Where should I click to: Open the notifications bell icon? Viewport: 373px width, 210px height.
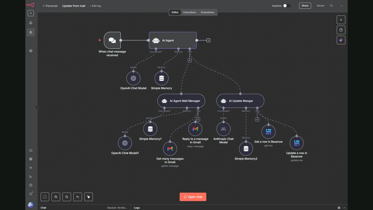tap(31, 194)
